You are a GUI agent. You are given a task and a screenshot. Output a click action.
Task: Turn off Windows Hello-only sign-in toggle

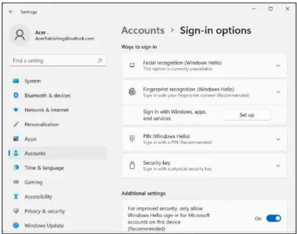pyautogui.click(x=274, y=218)
